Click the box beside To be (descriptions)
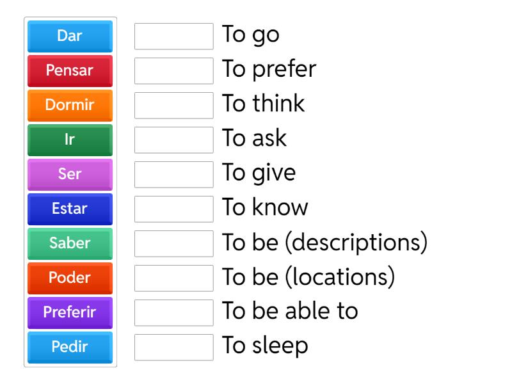This screenshot has width=512, height=384. click(x=173, y=244)
